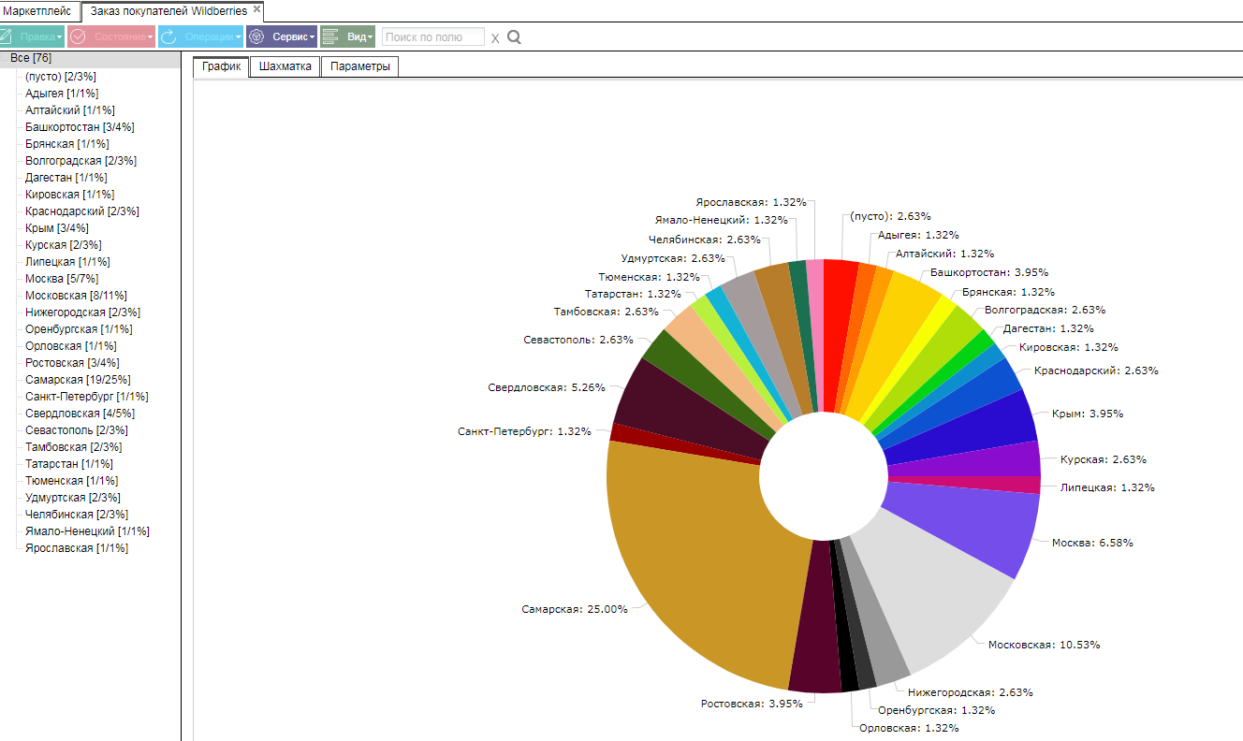Open the Состояние dropdown menu
Viewport: 1243px width, 741px height.
[111, 36]
